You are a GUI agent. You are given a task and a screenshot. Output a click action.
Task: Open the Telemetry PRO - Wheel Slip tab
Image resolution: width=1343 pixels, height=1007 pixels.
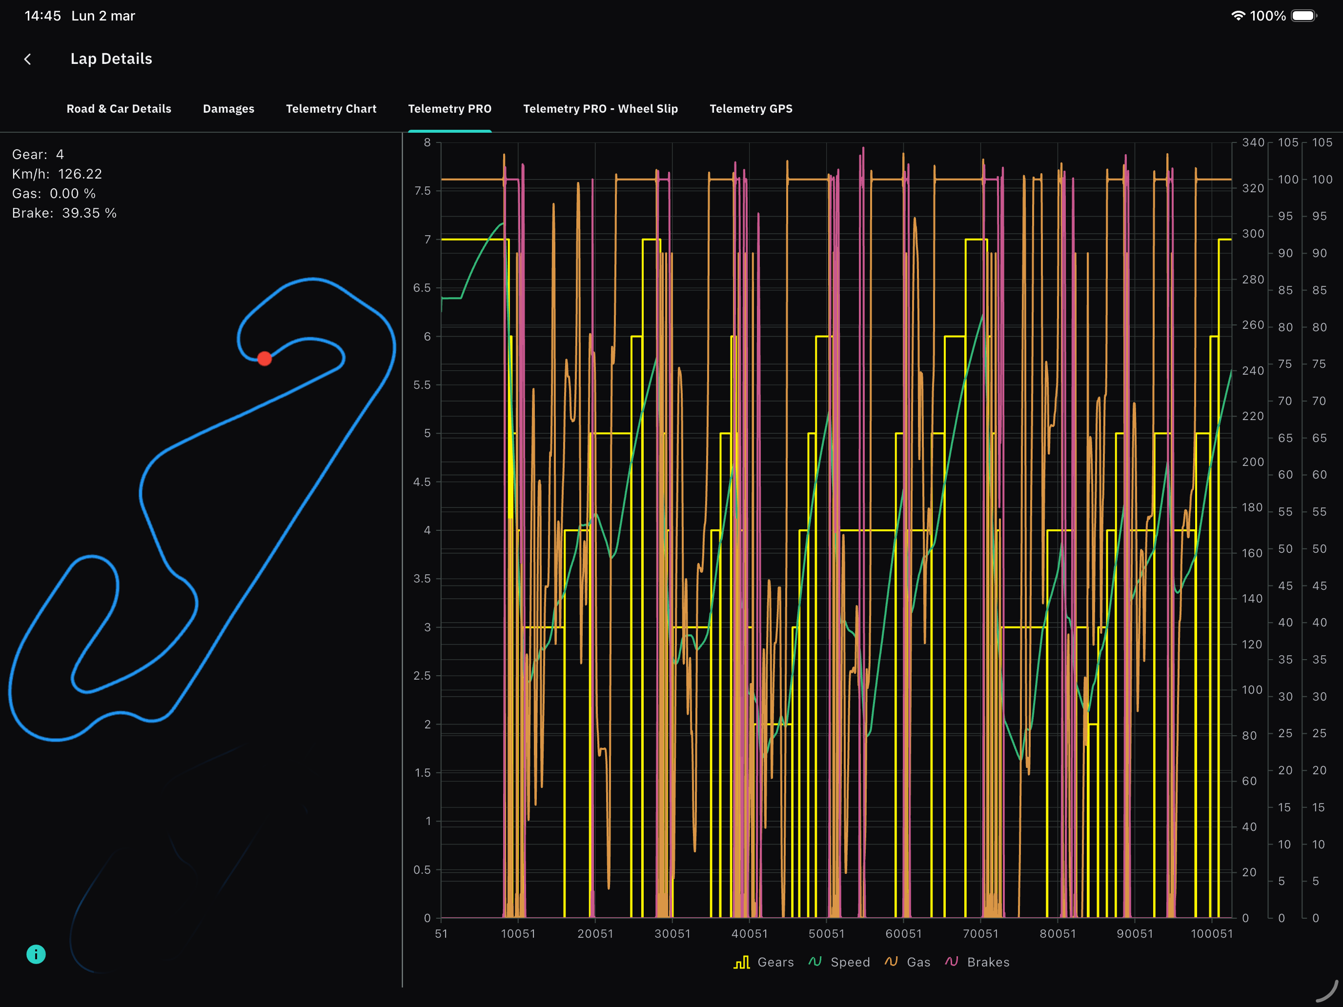pos(600,109)
